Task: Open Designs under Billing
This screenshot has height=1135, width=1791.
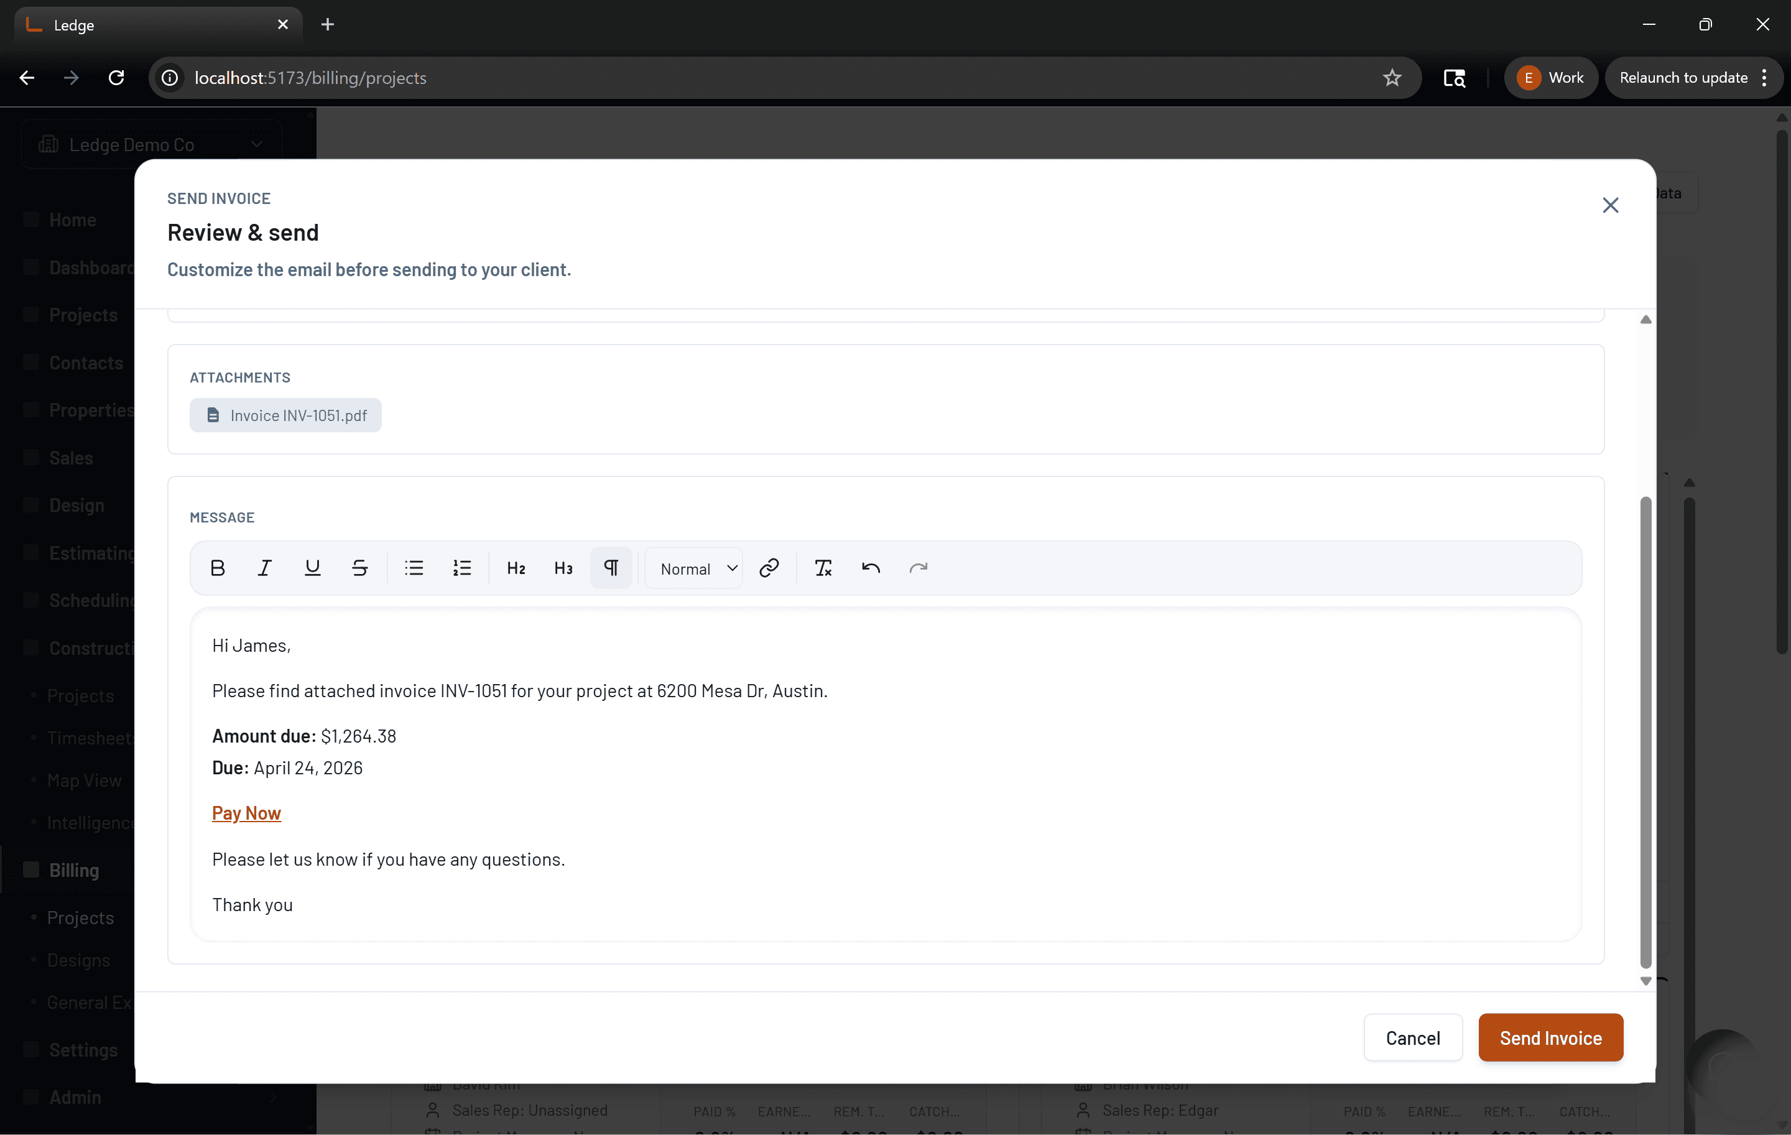Action: pyautogui.click(x=78, y=961)
